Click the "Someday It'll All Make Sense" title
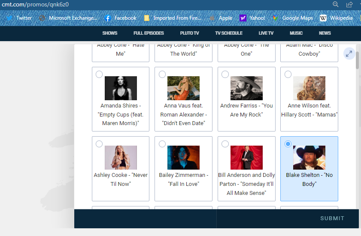 246,188
